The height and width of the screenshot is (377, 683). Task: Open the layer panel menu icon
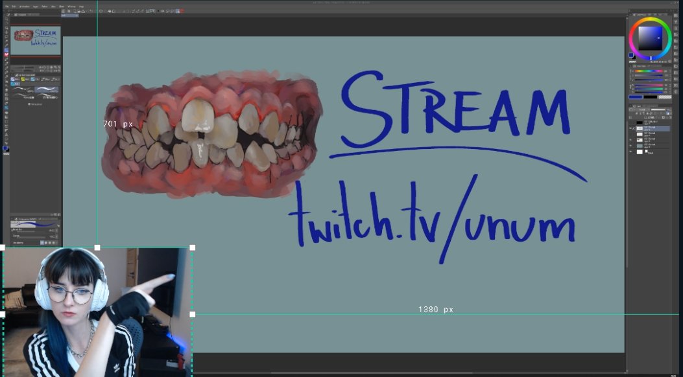pyautogui.click(x=630, y=106)
